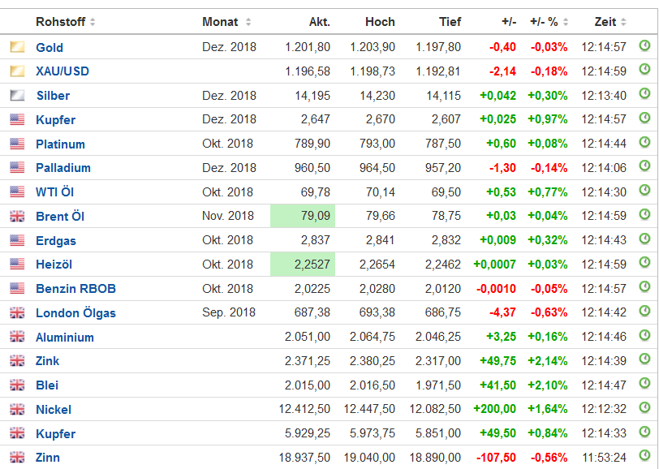659x469 pixels.
Task: Click the highlighted Heizöl price 2,2527
Action: [x=313, y=265]
